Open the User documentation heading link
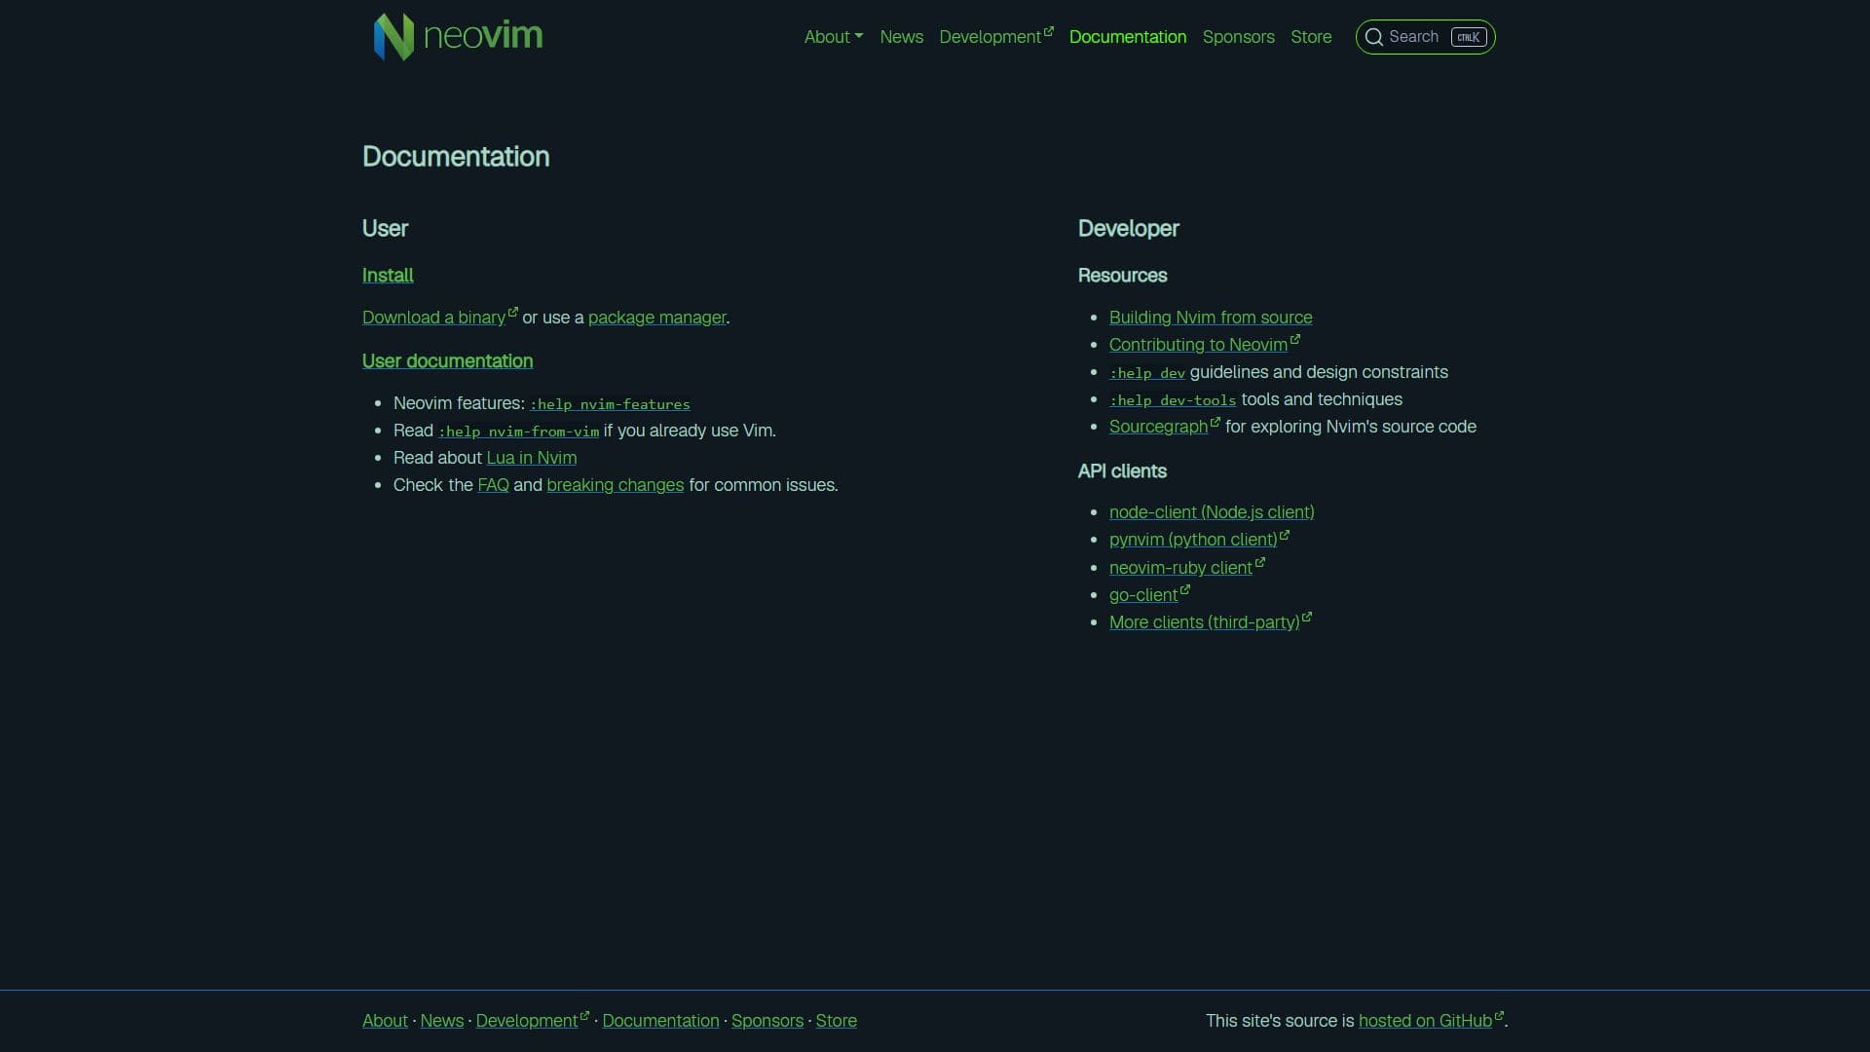 pos(447,361)
